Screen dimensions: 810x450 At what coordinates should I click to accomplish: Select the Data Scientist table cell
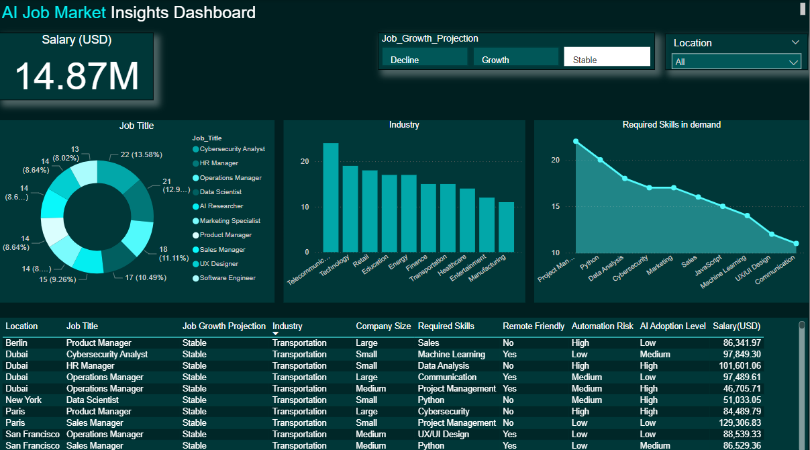click(94, 400)
